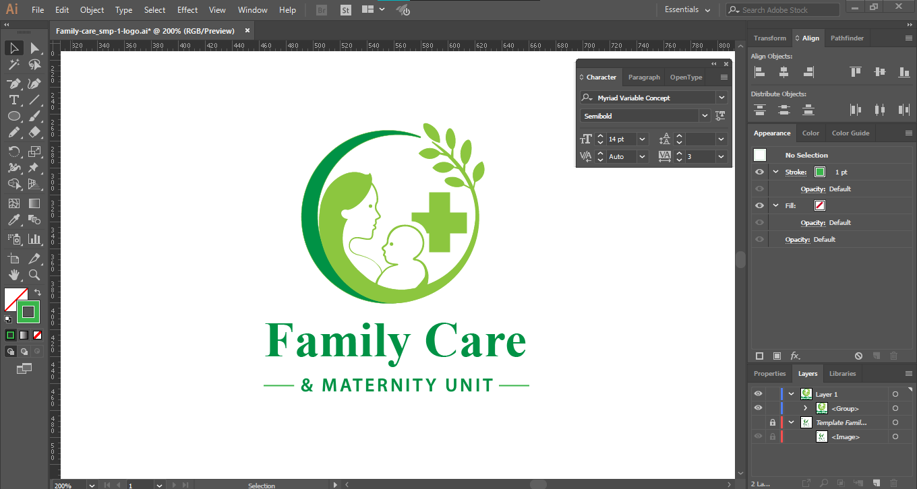
Task: Open the font size dropdown
Action: 642,139
